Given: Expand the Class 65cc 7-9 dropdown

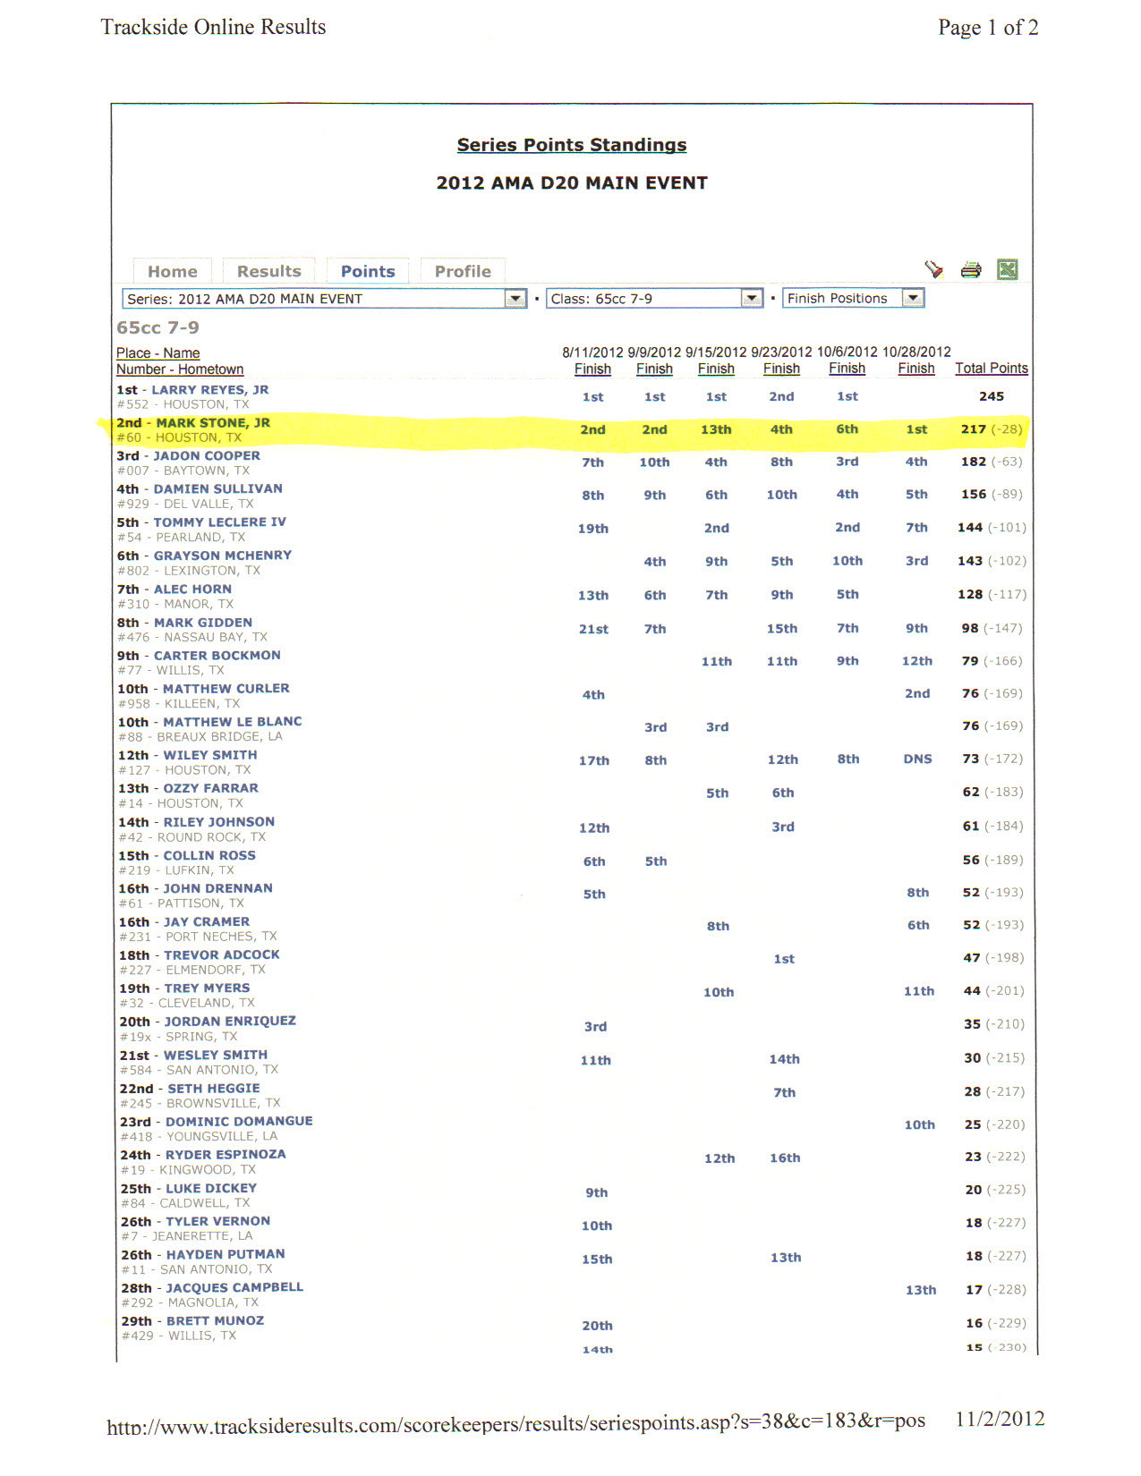Looking at the screenshot, I should coord(752,299).
